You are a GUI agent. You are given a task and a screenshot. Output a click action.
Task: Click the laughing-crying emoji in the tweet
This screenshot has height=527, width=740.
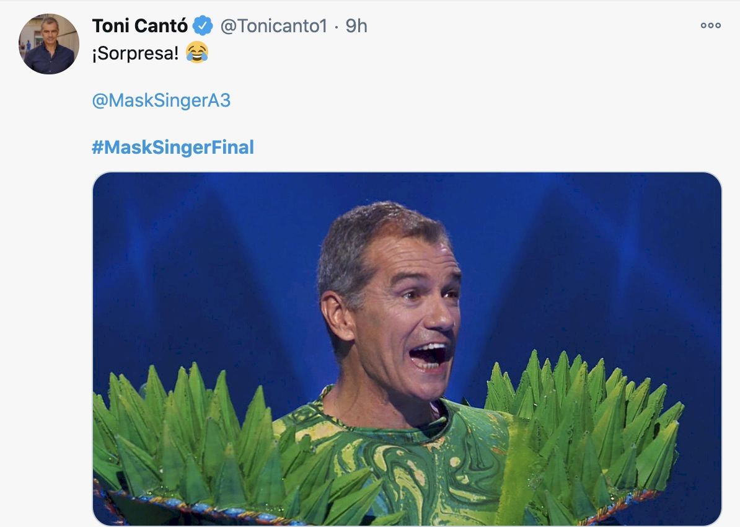(196, 53)
